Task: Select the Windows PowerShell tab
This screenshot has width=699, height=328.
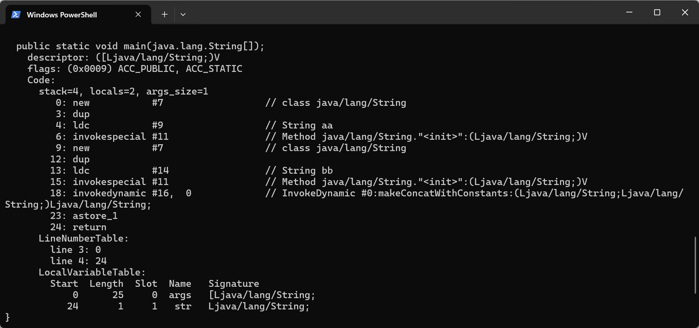Action: coord(62,15)
